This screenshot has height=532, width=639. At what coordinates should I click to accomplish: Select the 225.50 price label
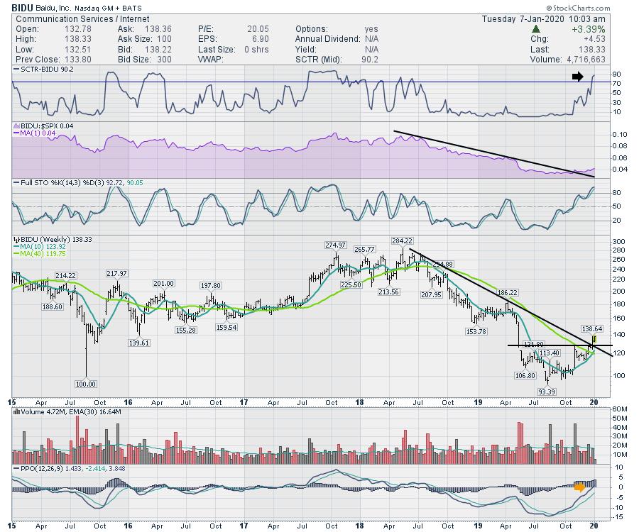click(x=351, y=285)
